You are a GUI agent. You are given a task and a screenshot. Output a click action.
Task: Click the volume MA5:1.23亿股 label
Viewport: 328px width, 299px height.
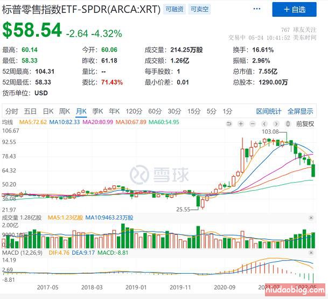pos(65,218)
